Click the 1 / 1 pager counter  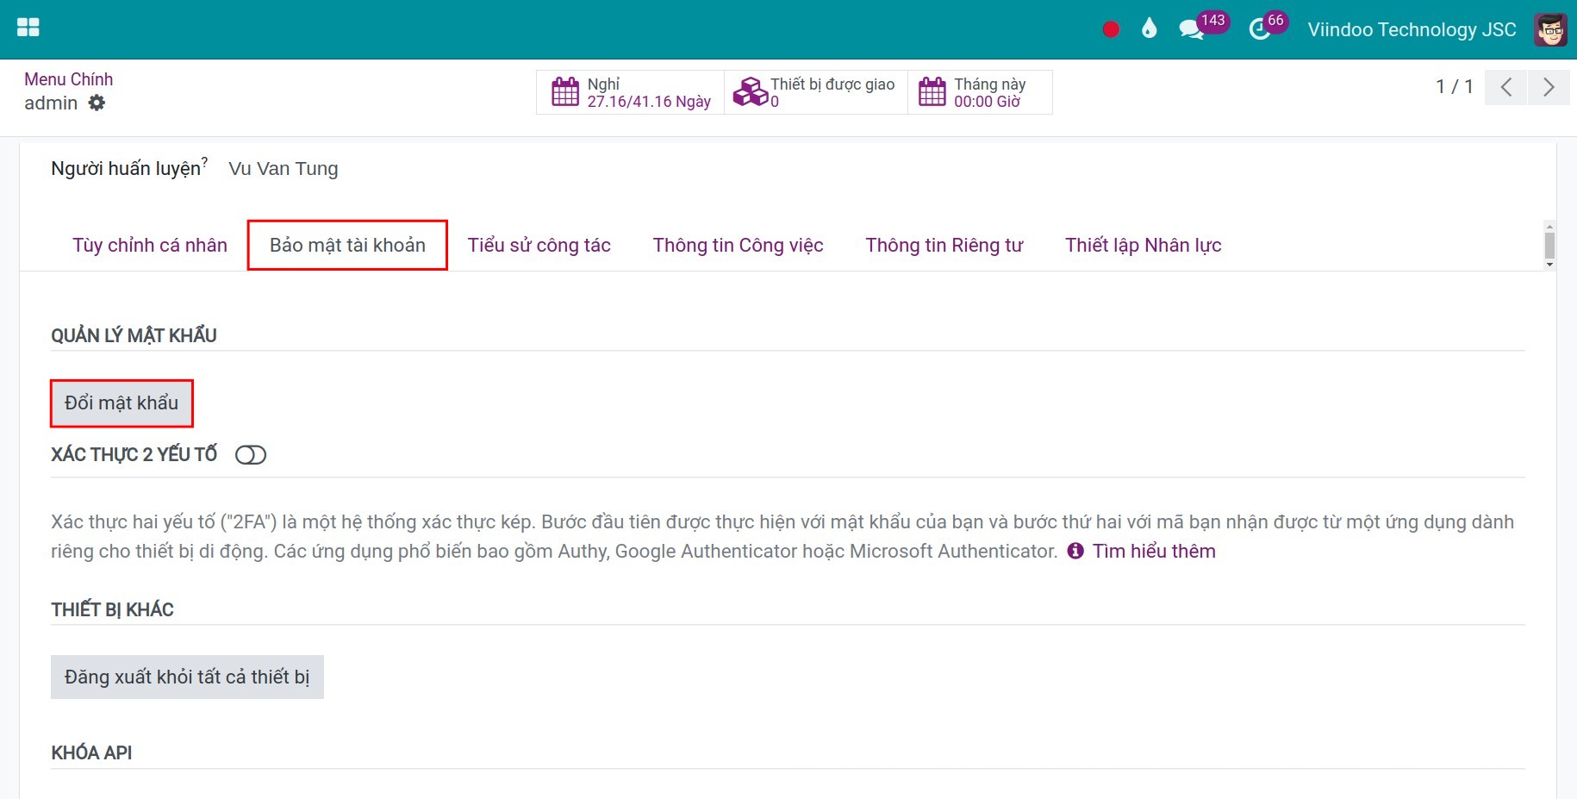coord(1455,86)
